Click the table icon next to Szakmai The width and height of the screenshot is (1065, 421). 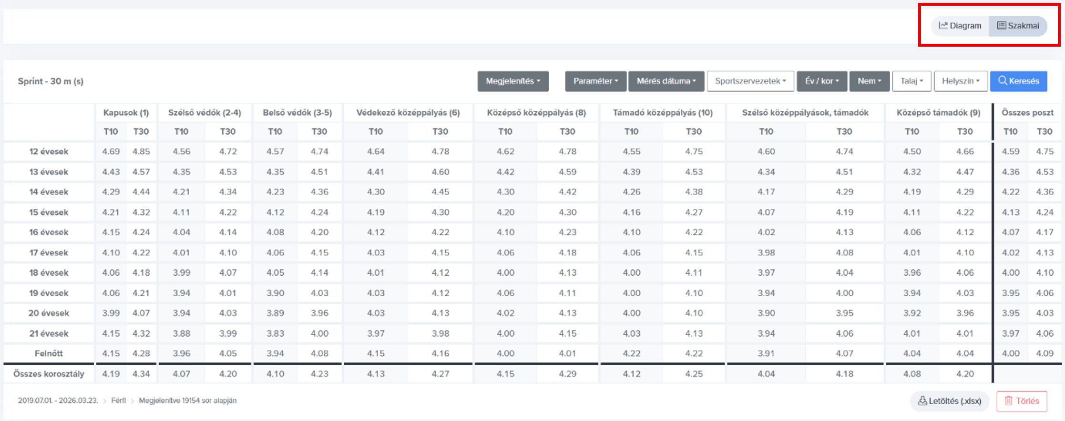pos(1002,26)
